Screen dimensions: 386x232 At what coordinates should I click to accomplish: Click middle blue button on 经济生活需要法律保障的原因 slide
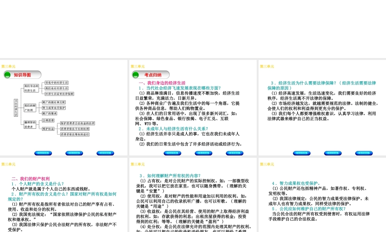point(333,153)
